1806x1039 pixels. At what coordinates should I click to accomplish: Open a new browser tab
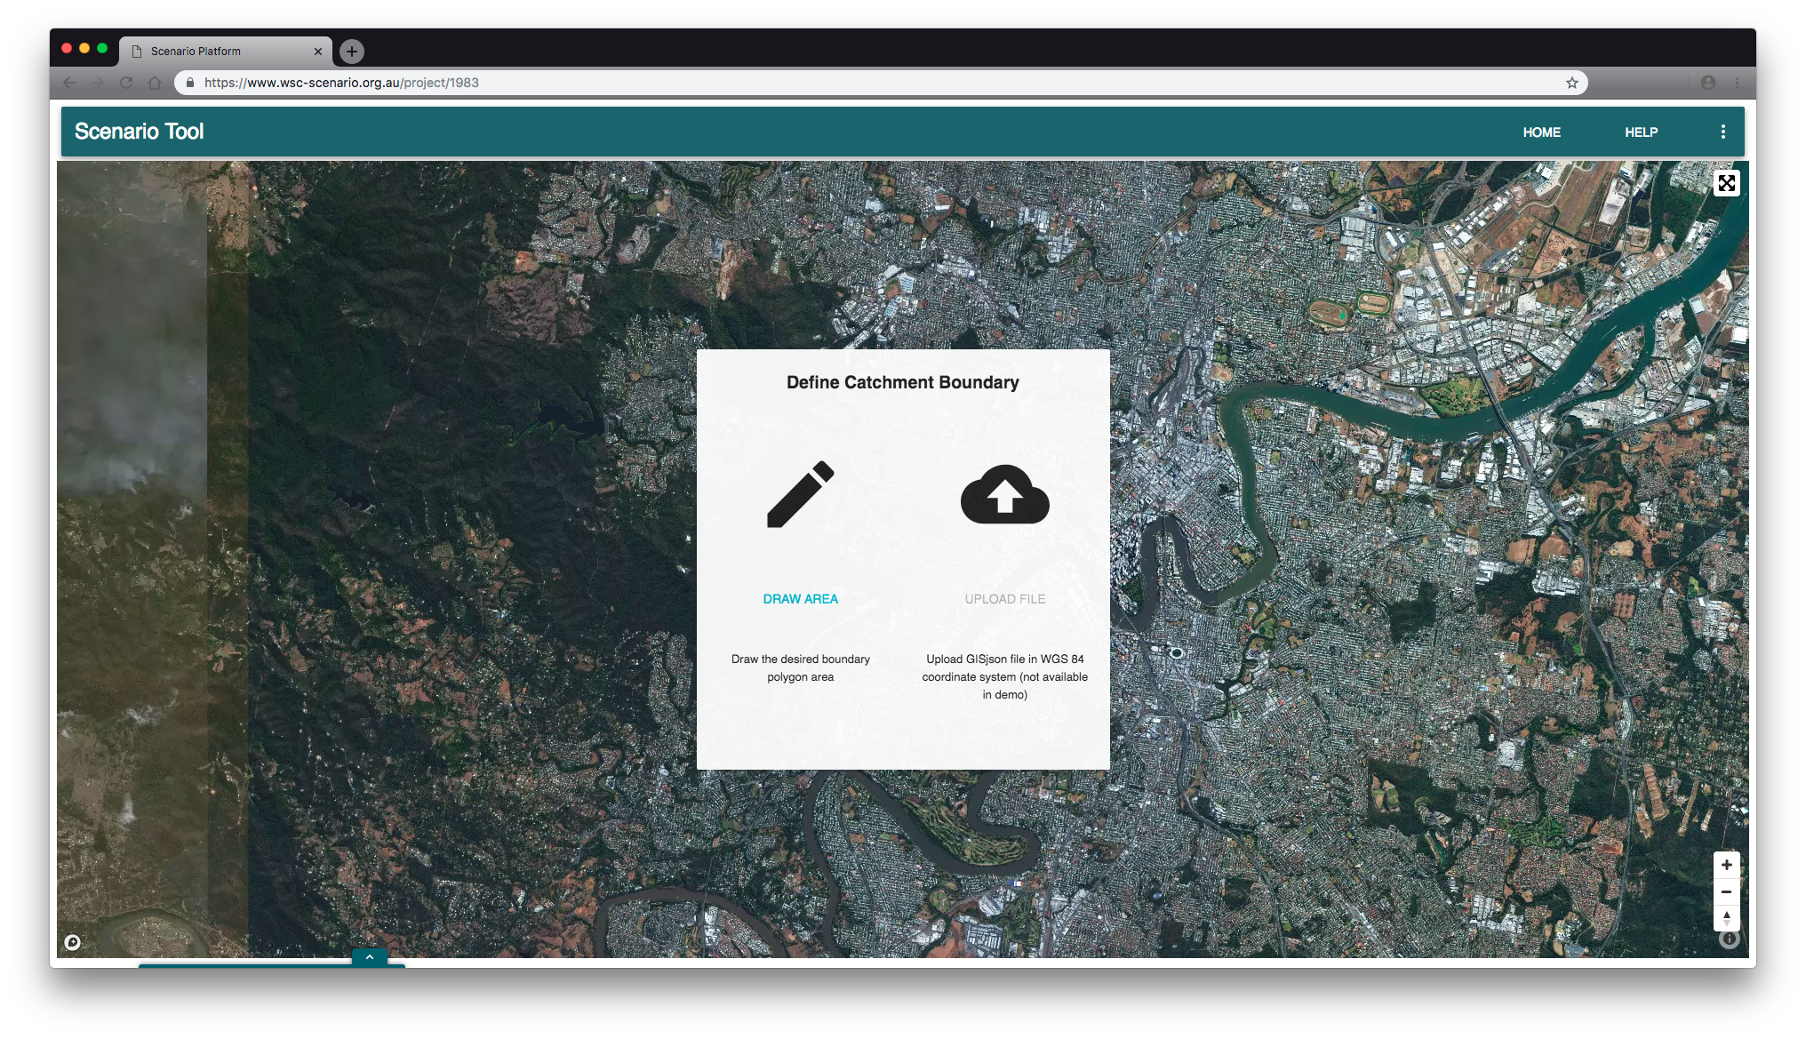click(x=352, y=52)
